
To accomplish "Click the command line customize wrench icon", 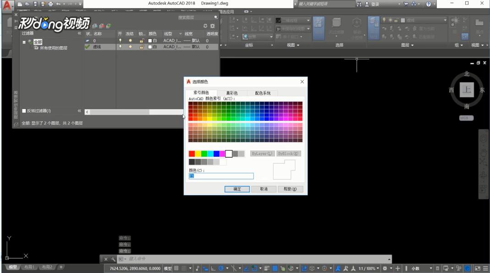I will click(113, 259).
